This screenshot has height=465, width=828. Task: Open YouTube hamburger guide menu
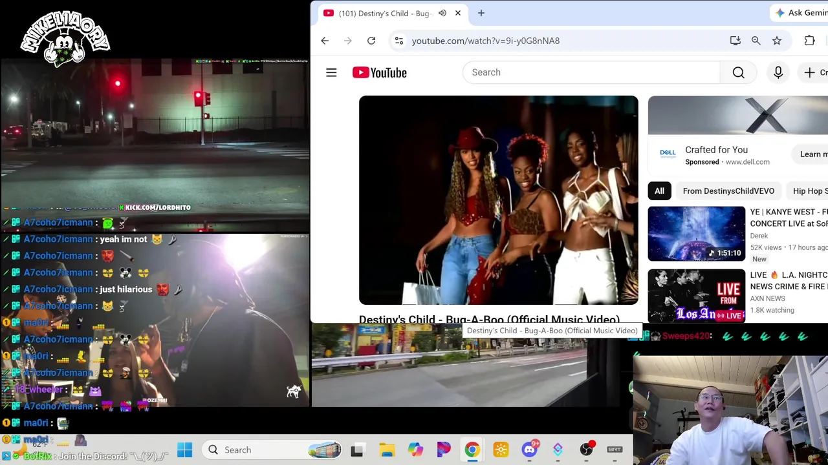click(331, 72)
